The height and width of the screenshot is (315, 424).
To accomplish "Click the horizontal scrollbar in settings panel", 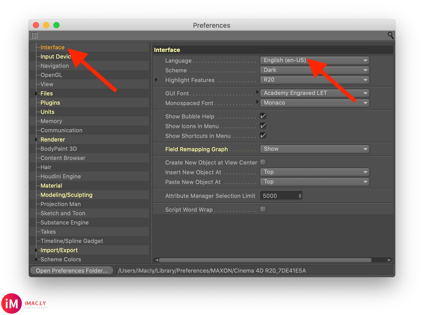I will [x=265, y=260].
